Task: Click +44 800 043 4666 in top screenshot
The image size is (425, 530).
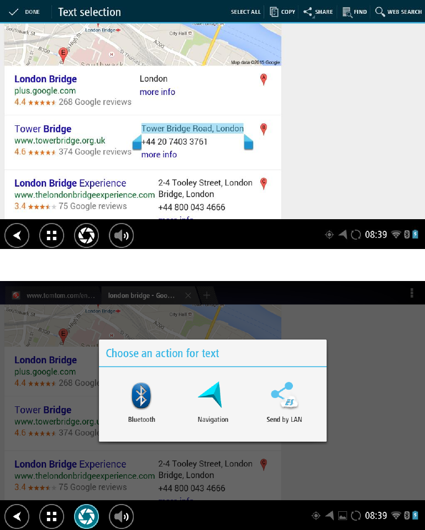Action: click(x=192, y=207)
